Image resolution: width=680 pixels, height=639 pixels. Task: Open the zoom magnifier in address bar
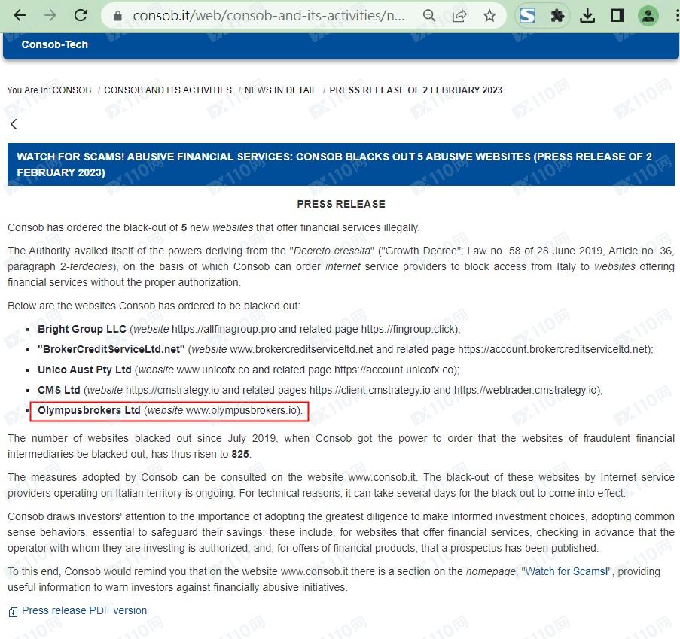click(x=429, y=16)
